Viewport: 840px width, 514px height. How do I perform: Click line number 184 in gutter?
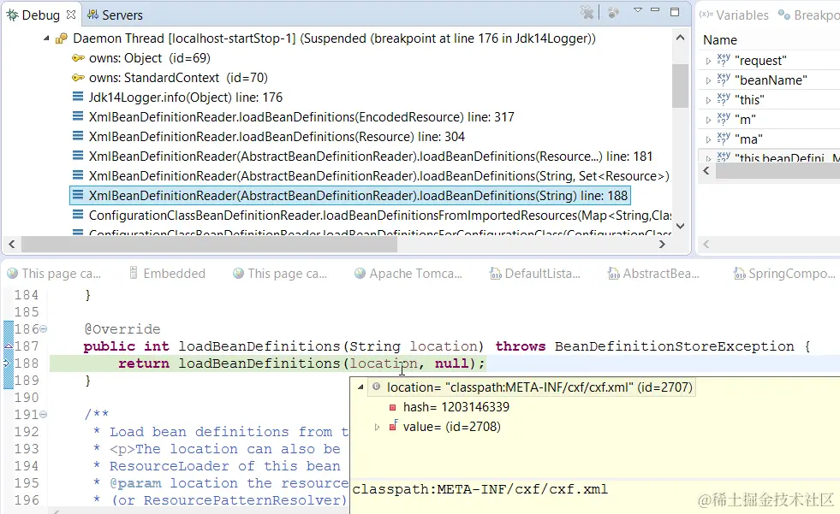click(27, 295)
